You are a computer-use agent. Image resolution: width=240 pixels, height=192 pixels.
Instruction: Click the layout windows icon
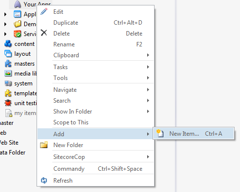point(8,54)
